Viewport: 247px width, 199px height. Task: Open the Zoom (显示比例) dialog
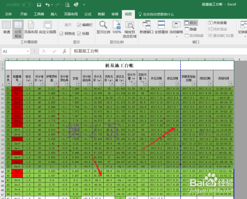(103, 27)
